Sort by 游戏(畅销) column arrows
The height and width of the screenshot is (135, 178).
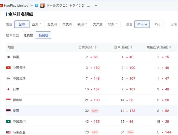[x=131, y=47]
